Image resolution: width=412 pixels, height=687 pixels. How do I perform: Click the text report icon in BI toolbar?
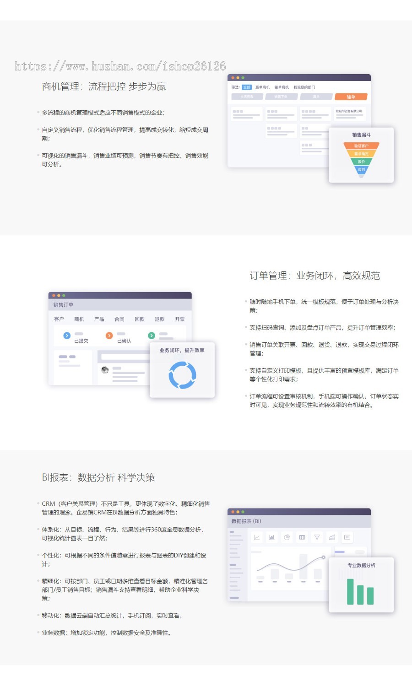pyautogui.click(x=347, y=537)
